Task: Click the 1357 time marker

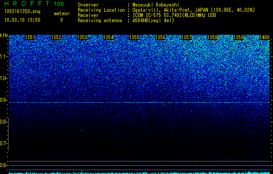Action: [x=186, y=37]
